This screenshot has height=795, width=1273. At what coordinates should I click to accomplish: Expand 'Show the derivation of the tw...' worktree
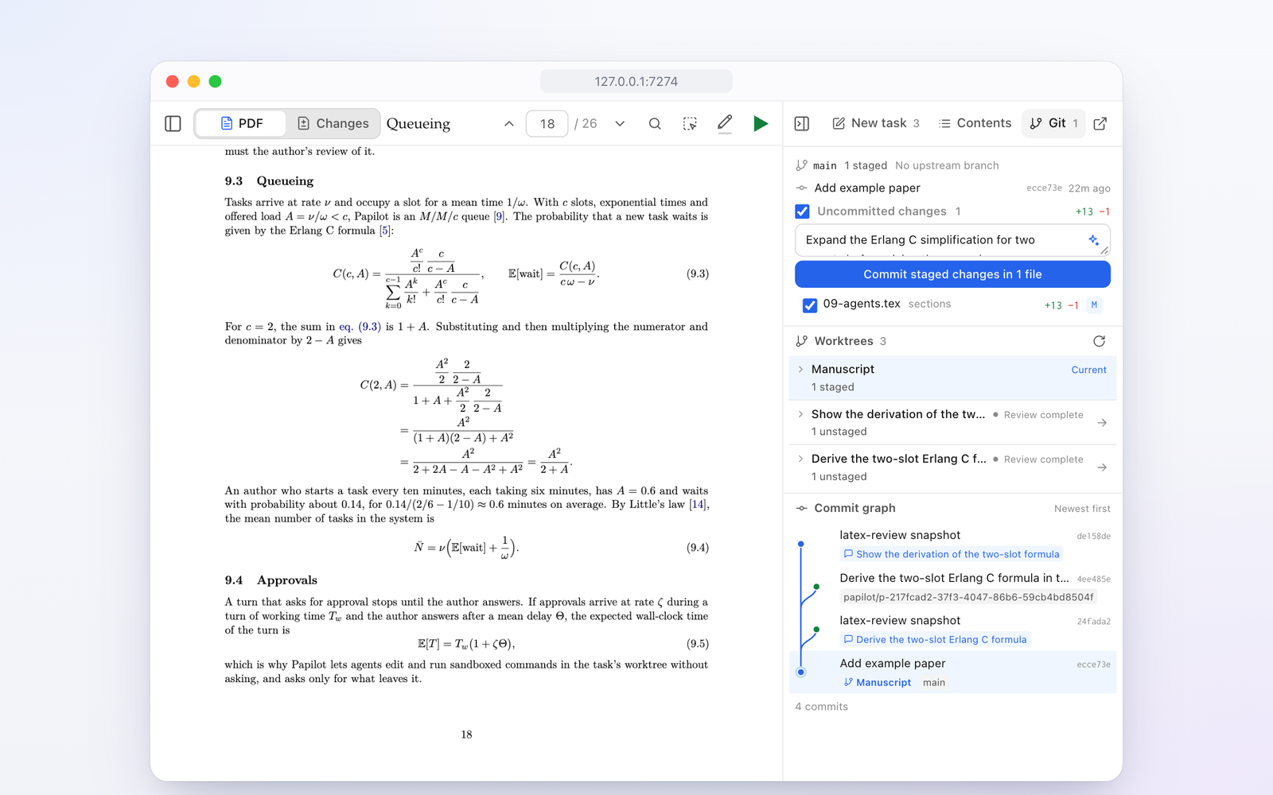tap(800, 414)
